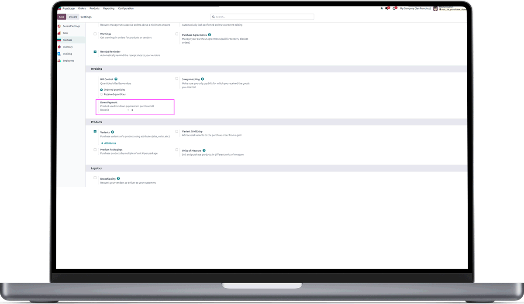Uncheck the Receipt Reminder checkbox
524x304 pixels.
tap(95, 51)
